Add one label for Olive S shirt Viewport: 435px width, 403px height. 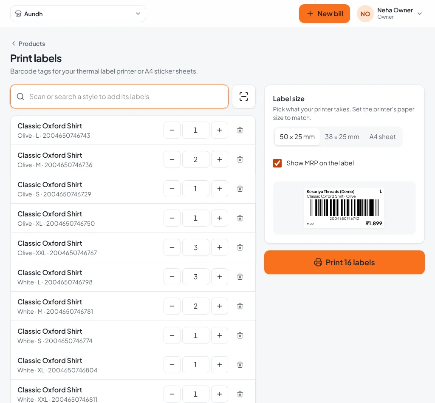click(220, 189)
